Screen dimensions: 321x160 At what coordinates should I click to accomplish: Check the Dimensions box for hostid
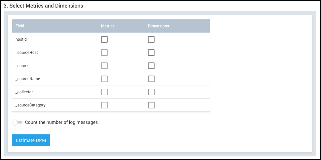(151, 39)
